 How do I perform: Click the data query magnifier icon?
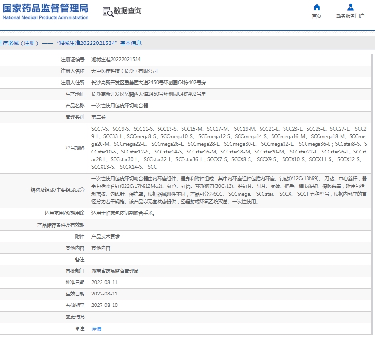coord(108,11)
